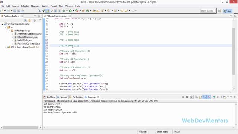
Task: Minimize the Console view
Action: click(231, 97)
